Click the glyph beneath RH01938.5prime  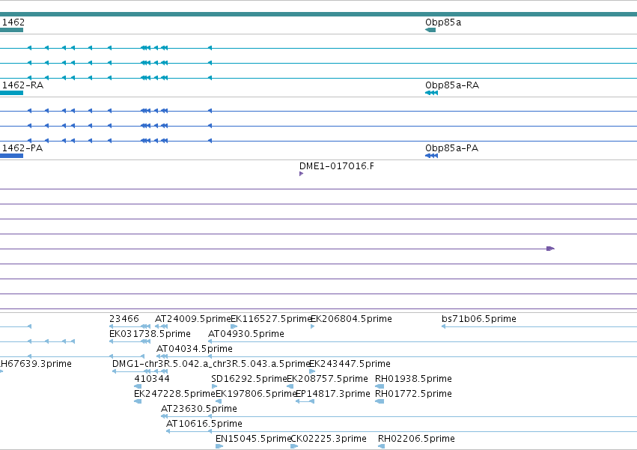pyautogui.click(x=380, y=386)
